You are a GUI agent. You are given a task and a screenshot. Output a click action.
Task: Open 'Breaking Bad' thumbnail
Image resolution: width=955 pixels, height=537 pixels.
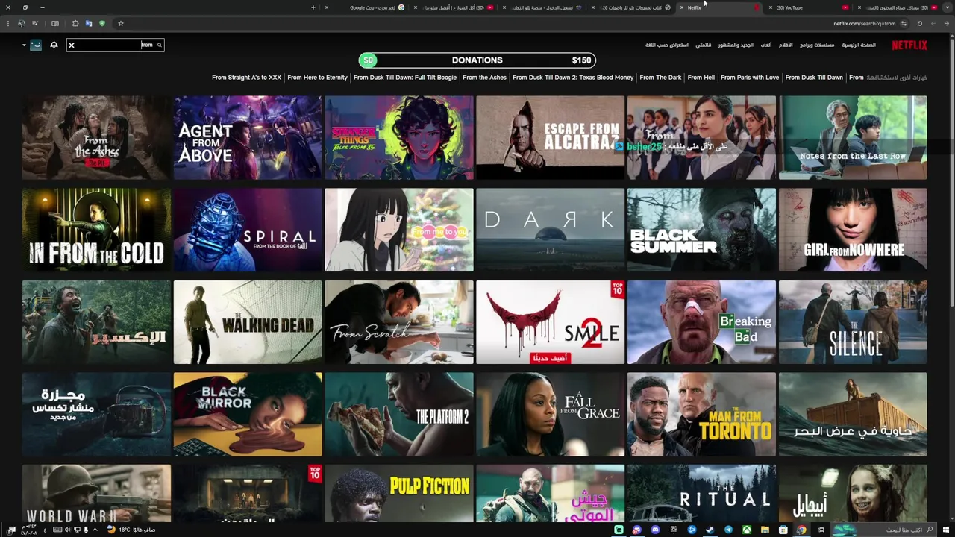(701, 322)
